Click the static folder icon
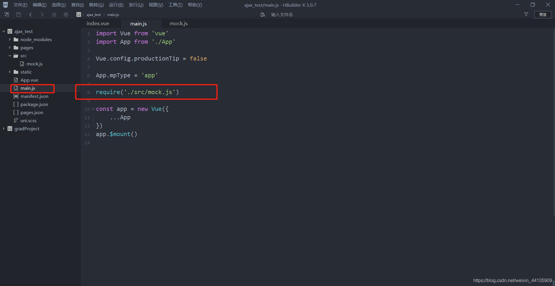This screenshot has height=286, width=555. click(16, 72)
